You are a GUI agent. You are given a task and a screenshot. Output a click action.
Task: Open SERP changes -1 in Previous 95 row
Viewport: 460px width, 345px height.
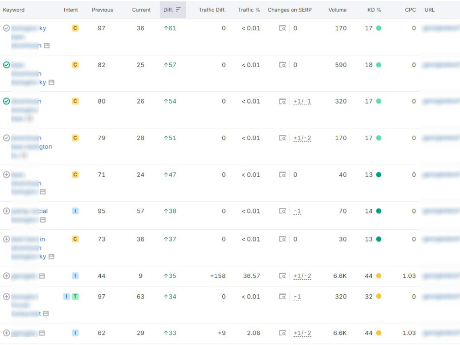tap(297, 211)
